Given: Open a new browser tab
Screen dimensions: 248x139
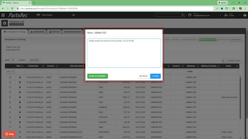Looking at the screenshot, I should pos(34,3).
